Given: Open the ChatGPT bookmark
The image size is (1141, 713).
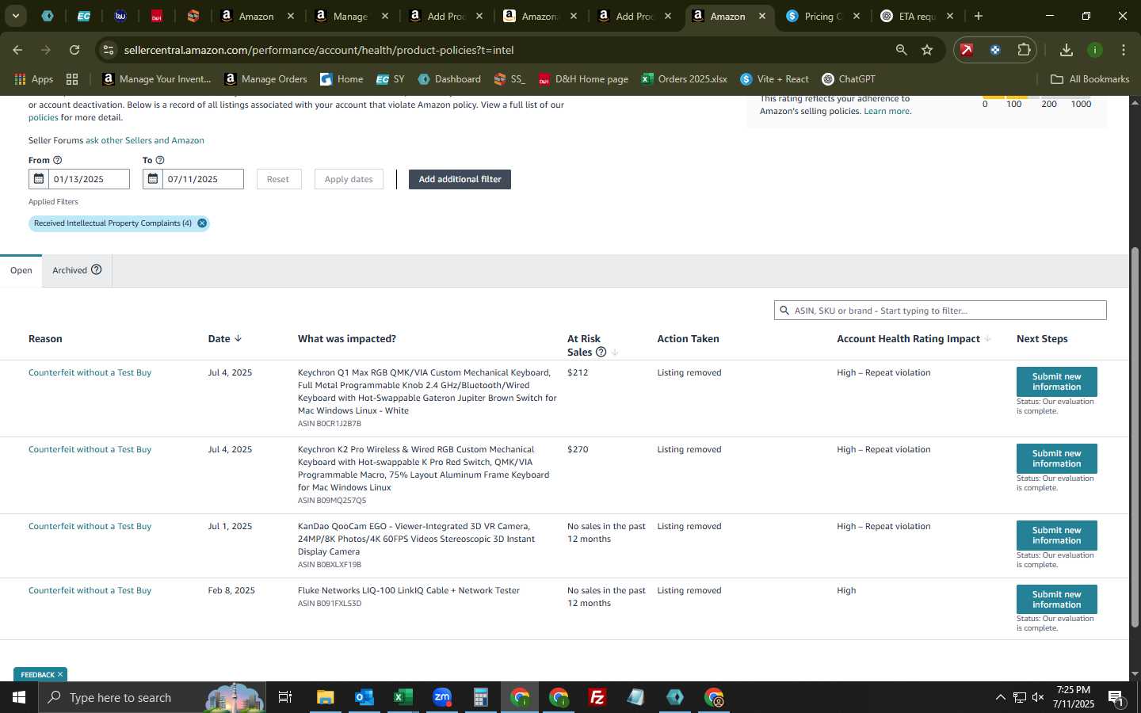Looking at the screenshot, I should point(849,79).
